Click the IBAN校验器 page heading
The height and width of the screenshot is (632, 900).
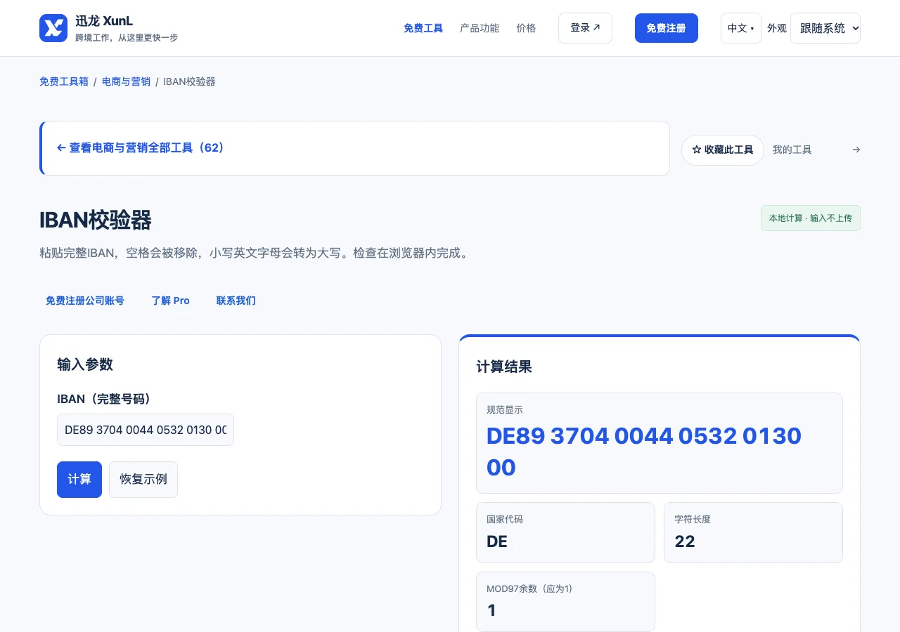point(96,220)
